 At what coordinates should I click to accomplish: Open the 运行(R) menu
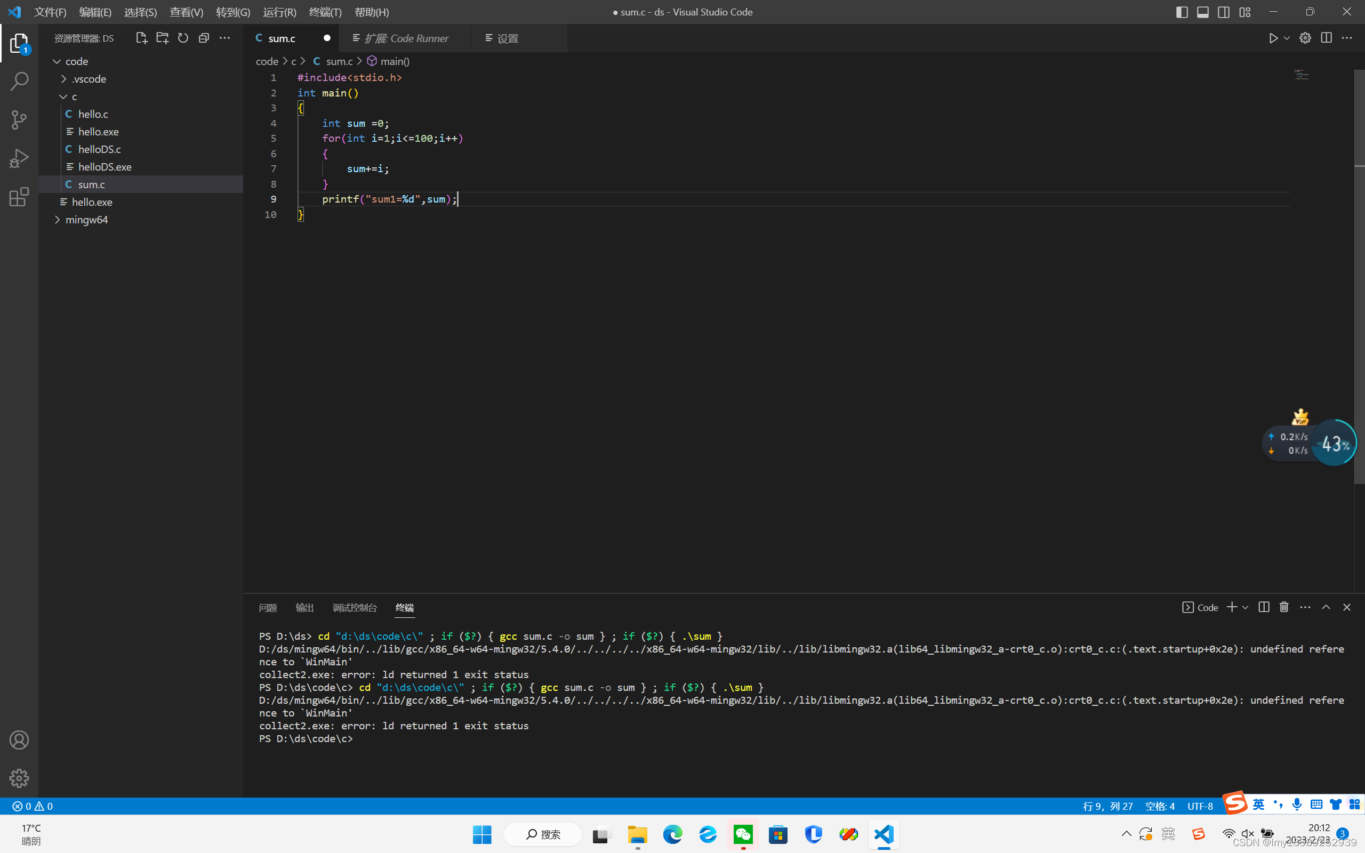279,12
